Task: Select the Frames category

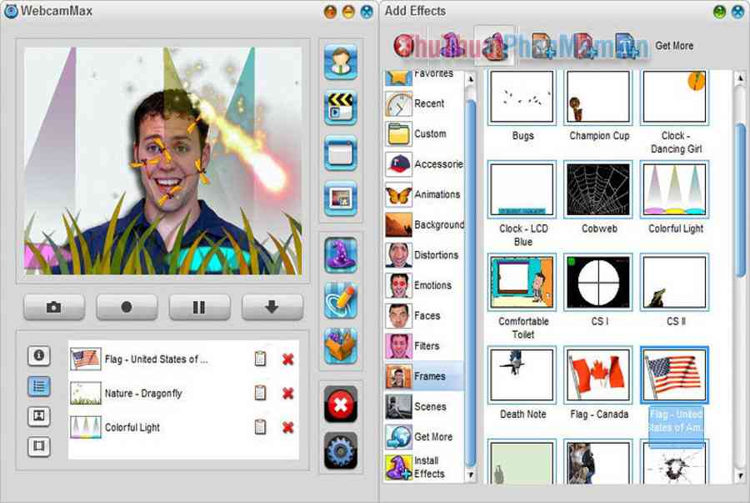Action: pos(428,376)
